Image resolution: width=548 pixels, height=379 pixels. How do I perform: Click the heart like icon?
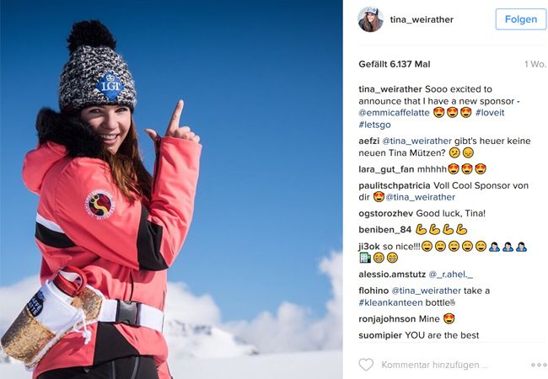pyautogui.click(x=366, y=365)
